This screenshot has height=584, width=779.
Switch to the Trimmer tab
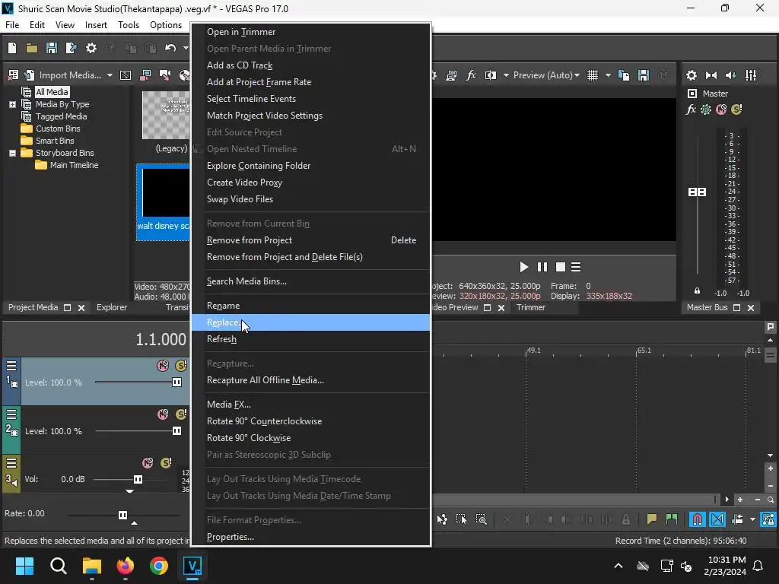[531, 307]
